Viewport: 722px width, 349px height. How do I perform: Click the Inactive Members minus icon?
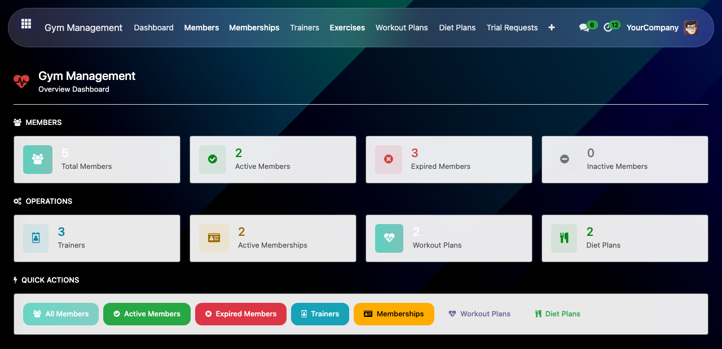(x=565, y=159)
